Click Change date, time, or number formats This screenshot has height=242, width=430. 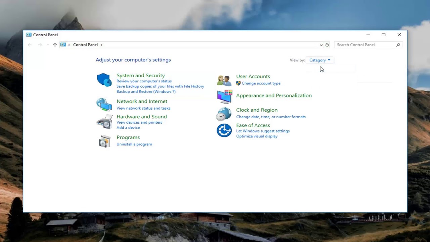point(271,117)
